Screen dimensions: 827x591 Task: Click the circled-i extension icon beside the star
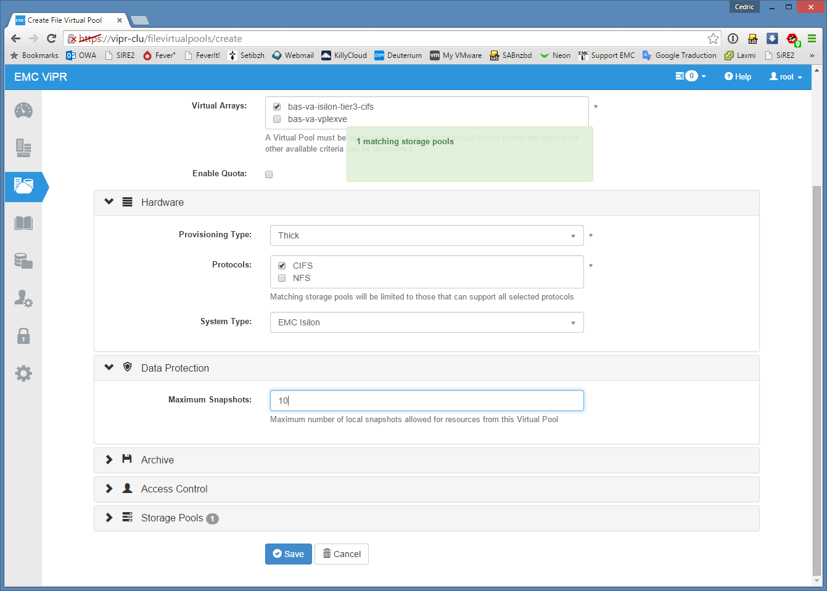pos(733,38)
